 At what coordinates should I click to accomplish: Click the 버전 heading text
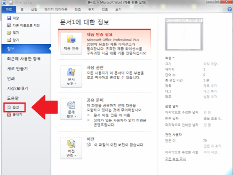(x=91, y=139)
